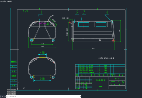Click balloon number 2 callout
142x98 pixels.
(x=77, y=12)
